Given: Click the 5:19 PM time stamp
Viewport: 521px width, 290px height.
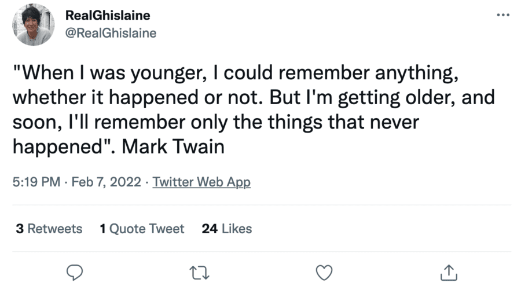Looking at the screenshot, I should [36, 182].
